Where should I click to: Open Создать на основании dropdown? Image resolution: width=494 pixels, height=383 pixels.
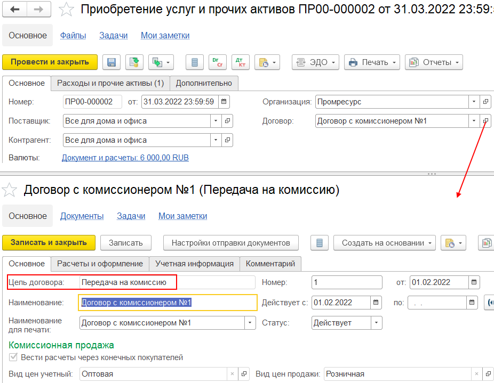click(x=384, y=243)
